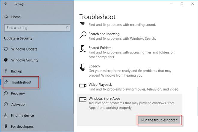Go to Windows Security section
Viewport: 198px width, 132px height.
pos(25,60)
